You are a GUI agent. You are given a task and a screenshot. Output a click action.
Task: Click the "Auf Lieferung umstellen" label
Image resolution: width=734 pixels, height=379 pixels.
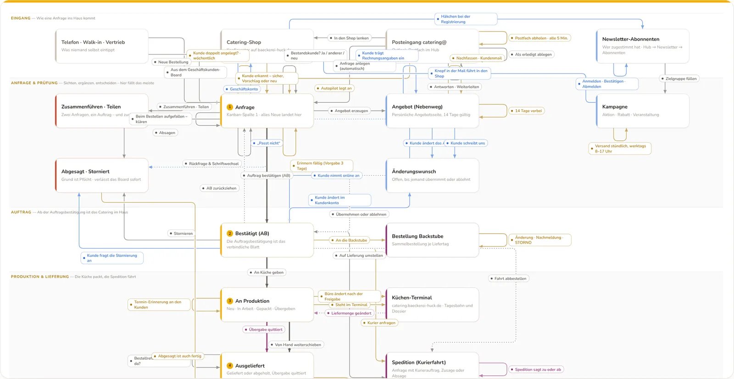(359, 256)
